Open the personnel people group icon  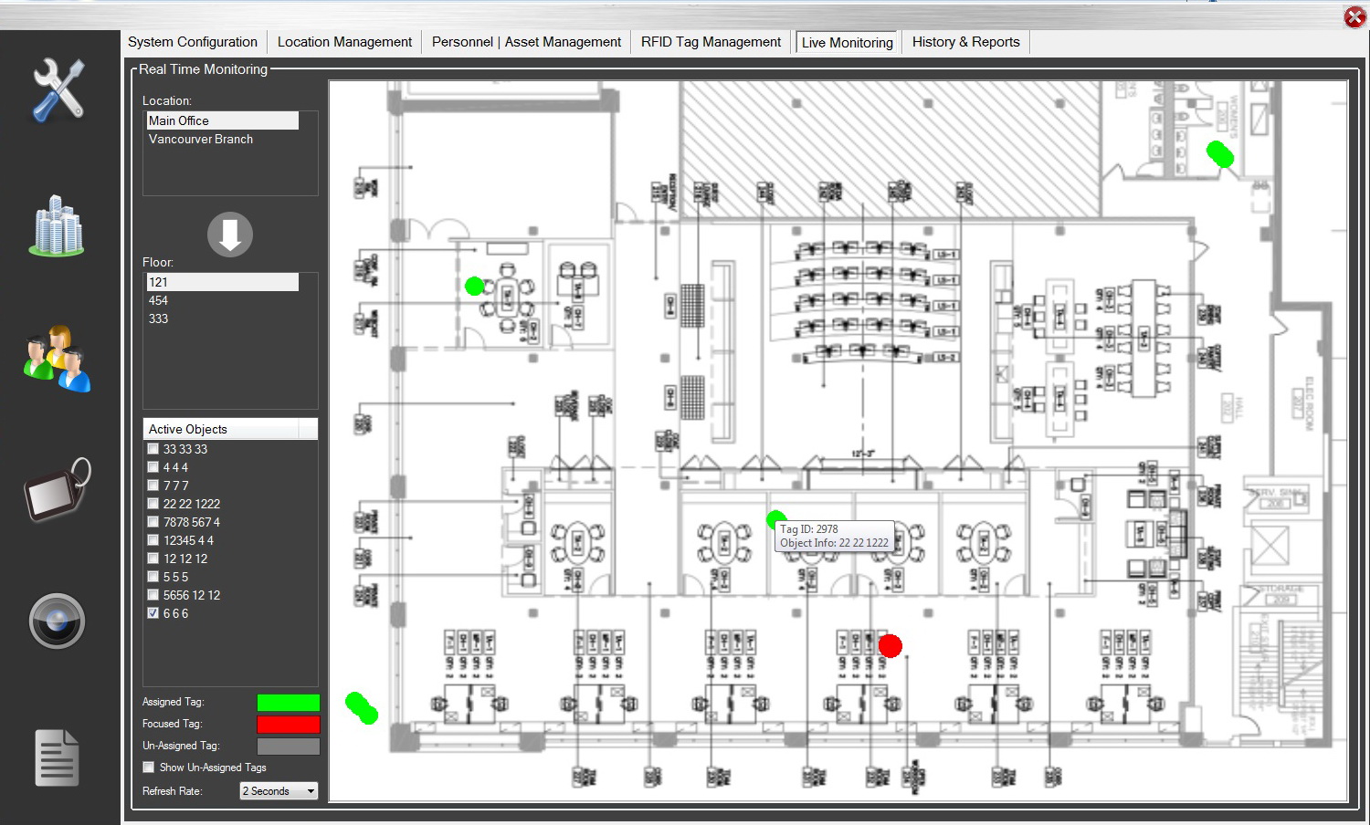[58, 358]
